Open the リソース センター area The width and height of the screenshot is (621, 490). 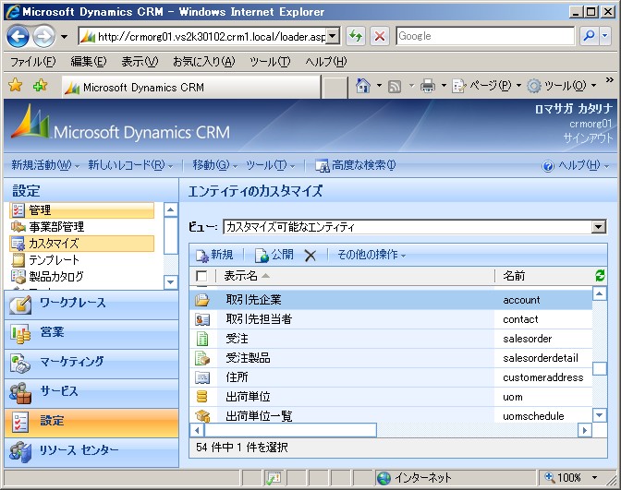tap(91, 451)
